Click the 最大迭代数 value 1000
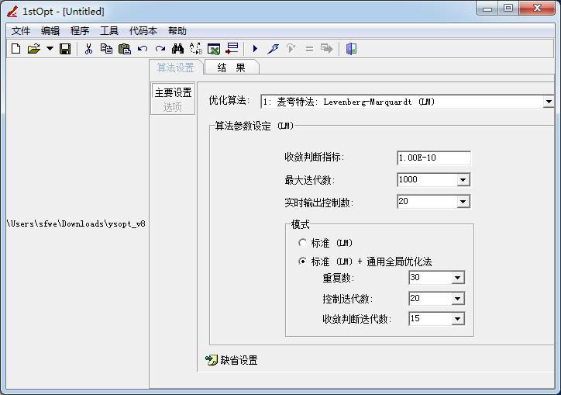Image resolution: width=561 pixels, height=395 pixels. [x=408, y=179]
